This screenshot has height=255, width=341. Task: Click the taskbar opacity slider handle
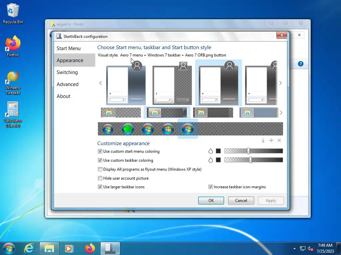click(x=250, y=160)
